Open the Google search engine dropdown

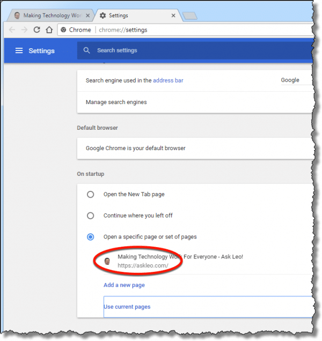[297, 80]
